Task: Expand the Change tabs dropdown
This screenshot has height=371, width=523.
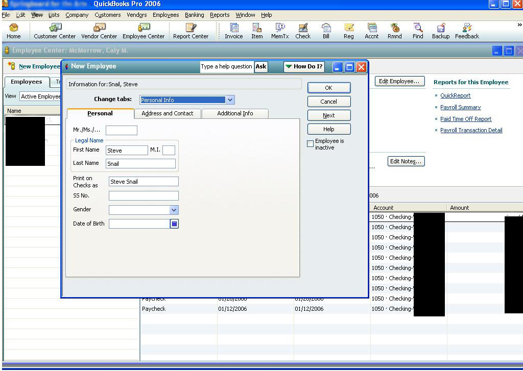Action: (230, 100)
